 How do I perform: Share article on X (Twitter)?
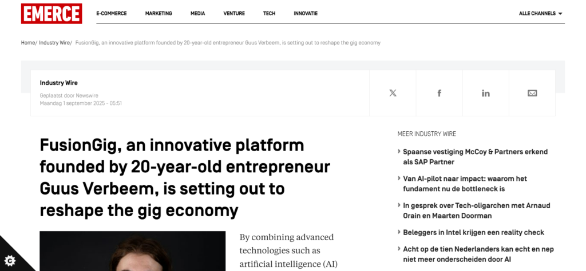393,93
